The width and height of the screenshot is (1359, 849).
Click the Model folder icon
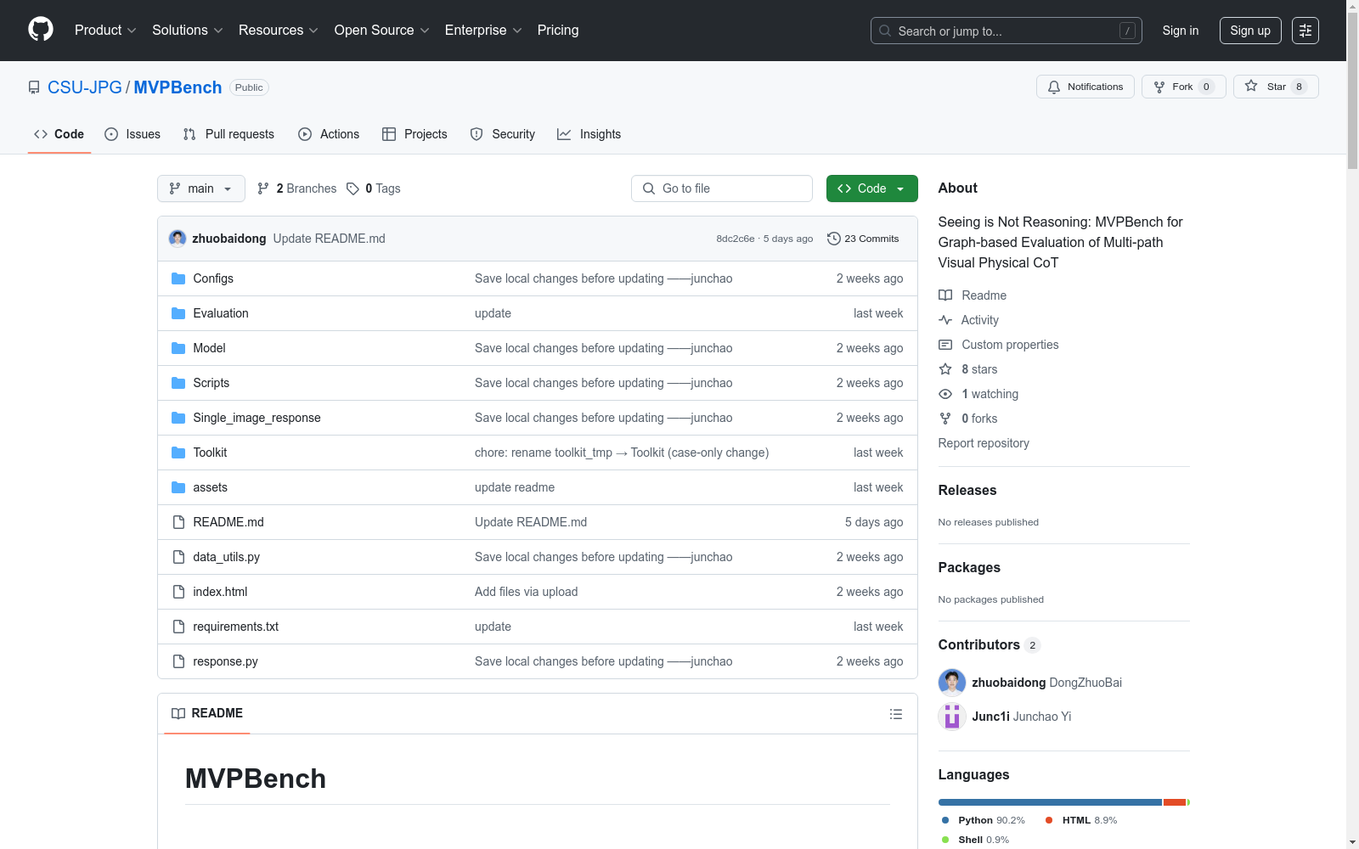pos(178,348)
